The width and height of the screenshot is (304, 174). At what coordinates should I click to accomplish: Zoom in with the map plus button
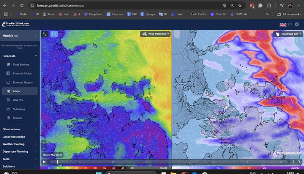pos(44,143)
